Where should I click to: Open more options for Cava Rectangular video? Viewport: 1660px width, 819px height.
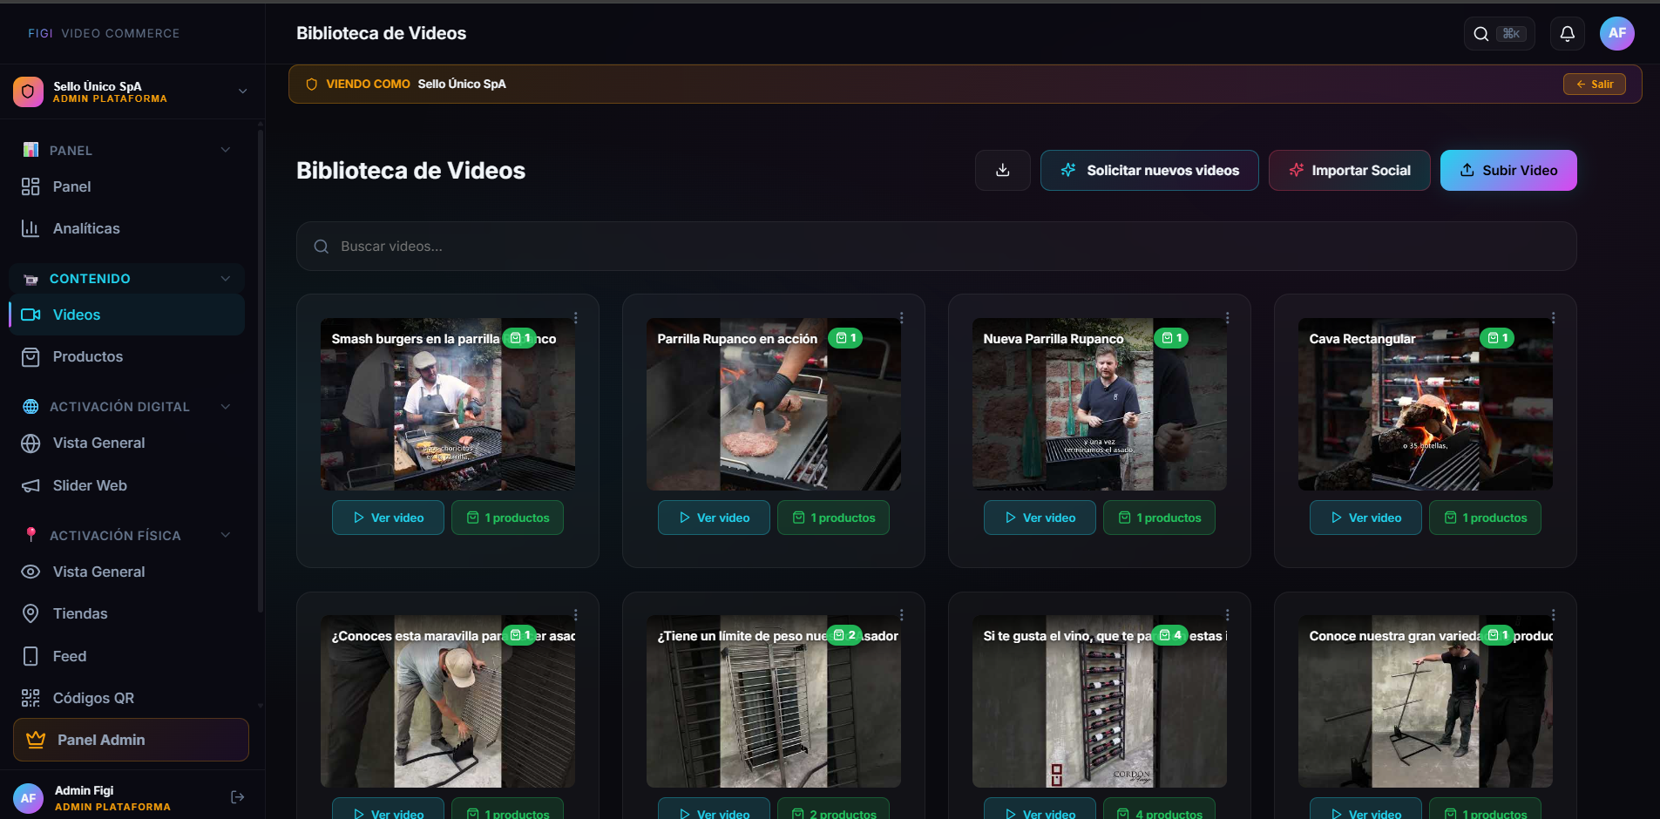(1553, 318)
